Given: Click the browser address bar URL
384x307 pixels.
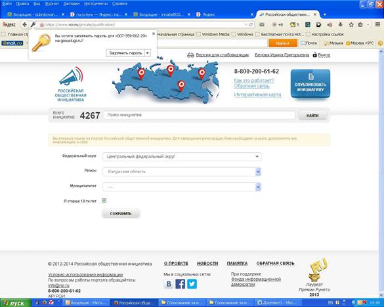Looking at the screenshot, I should tap(142, 25).
